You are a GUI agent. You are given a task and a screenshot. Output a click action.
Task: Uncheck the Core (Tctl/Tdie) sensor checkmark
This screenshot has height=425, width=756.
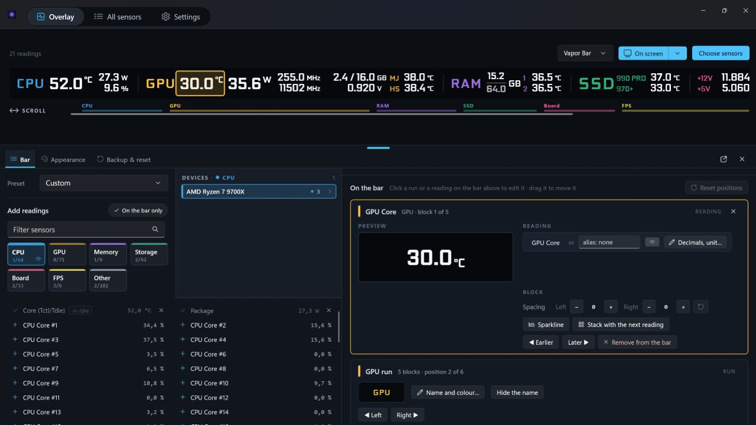[x=15, y=310]
